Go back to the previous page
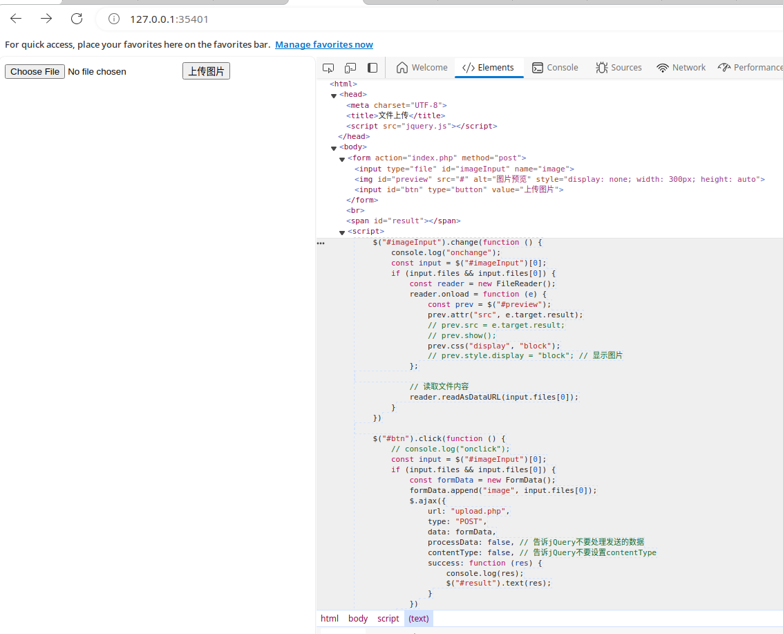The width and height of the screenshot is (783, 634). (16, 19)
